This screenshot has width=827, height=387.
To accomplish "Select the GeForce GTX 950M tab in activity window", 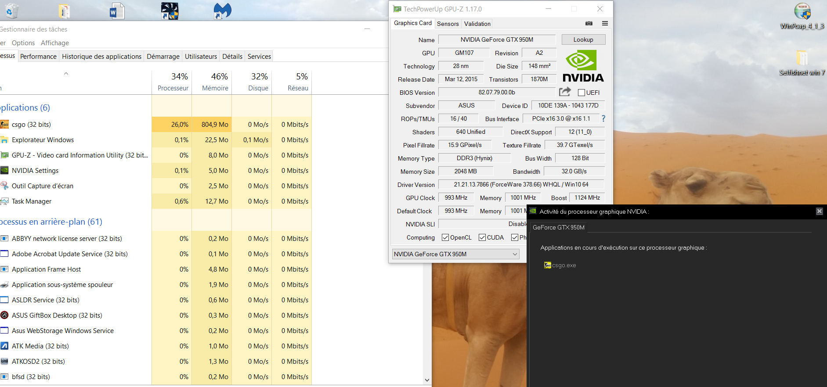I will pos(558,227).
